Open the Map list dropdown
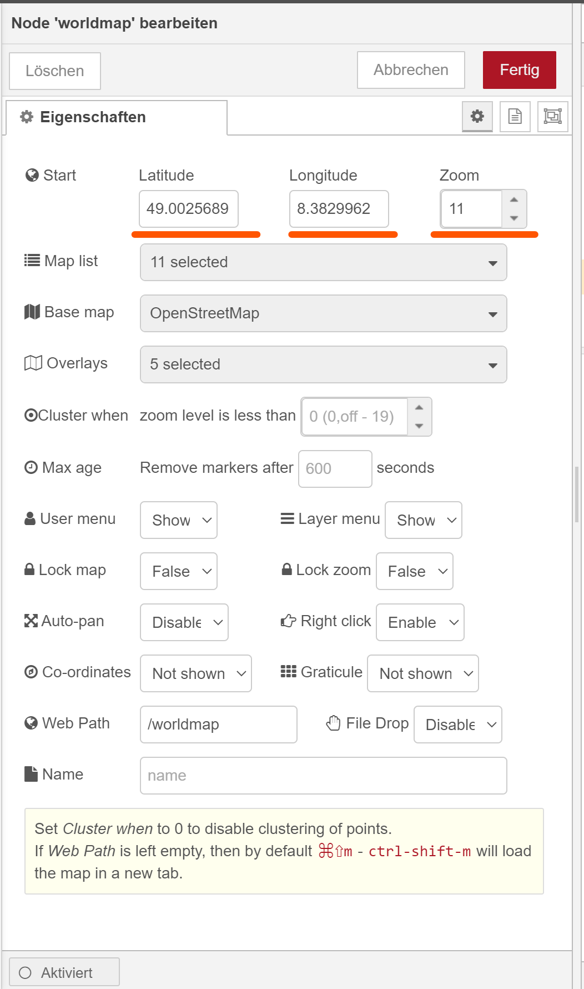This screenshot has height=989, width=584. tap(323, 262)
